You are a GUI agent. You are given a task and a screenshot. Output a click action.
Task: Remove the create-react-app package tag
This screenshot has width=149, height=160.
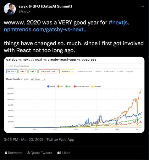(58, 71)
